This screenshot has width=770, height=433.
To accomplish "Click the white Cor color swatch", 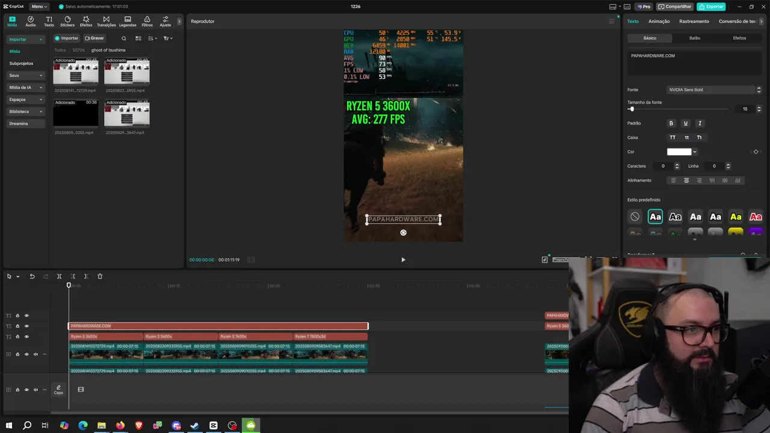I will click(x=679, y=152).
